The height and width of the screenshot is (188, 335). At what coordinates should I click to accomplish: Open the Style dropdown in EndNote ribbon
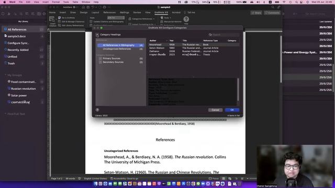click(116, 18)
